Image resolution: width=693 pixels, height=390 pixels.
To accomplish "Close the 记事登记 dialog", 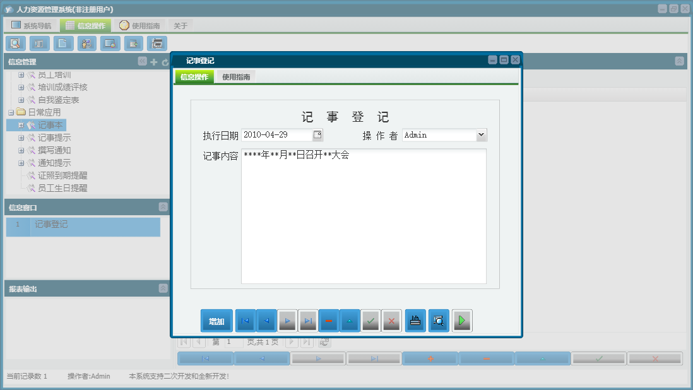I will [515, 59].
